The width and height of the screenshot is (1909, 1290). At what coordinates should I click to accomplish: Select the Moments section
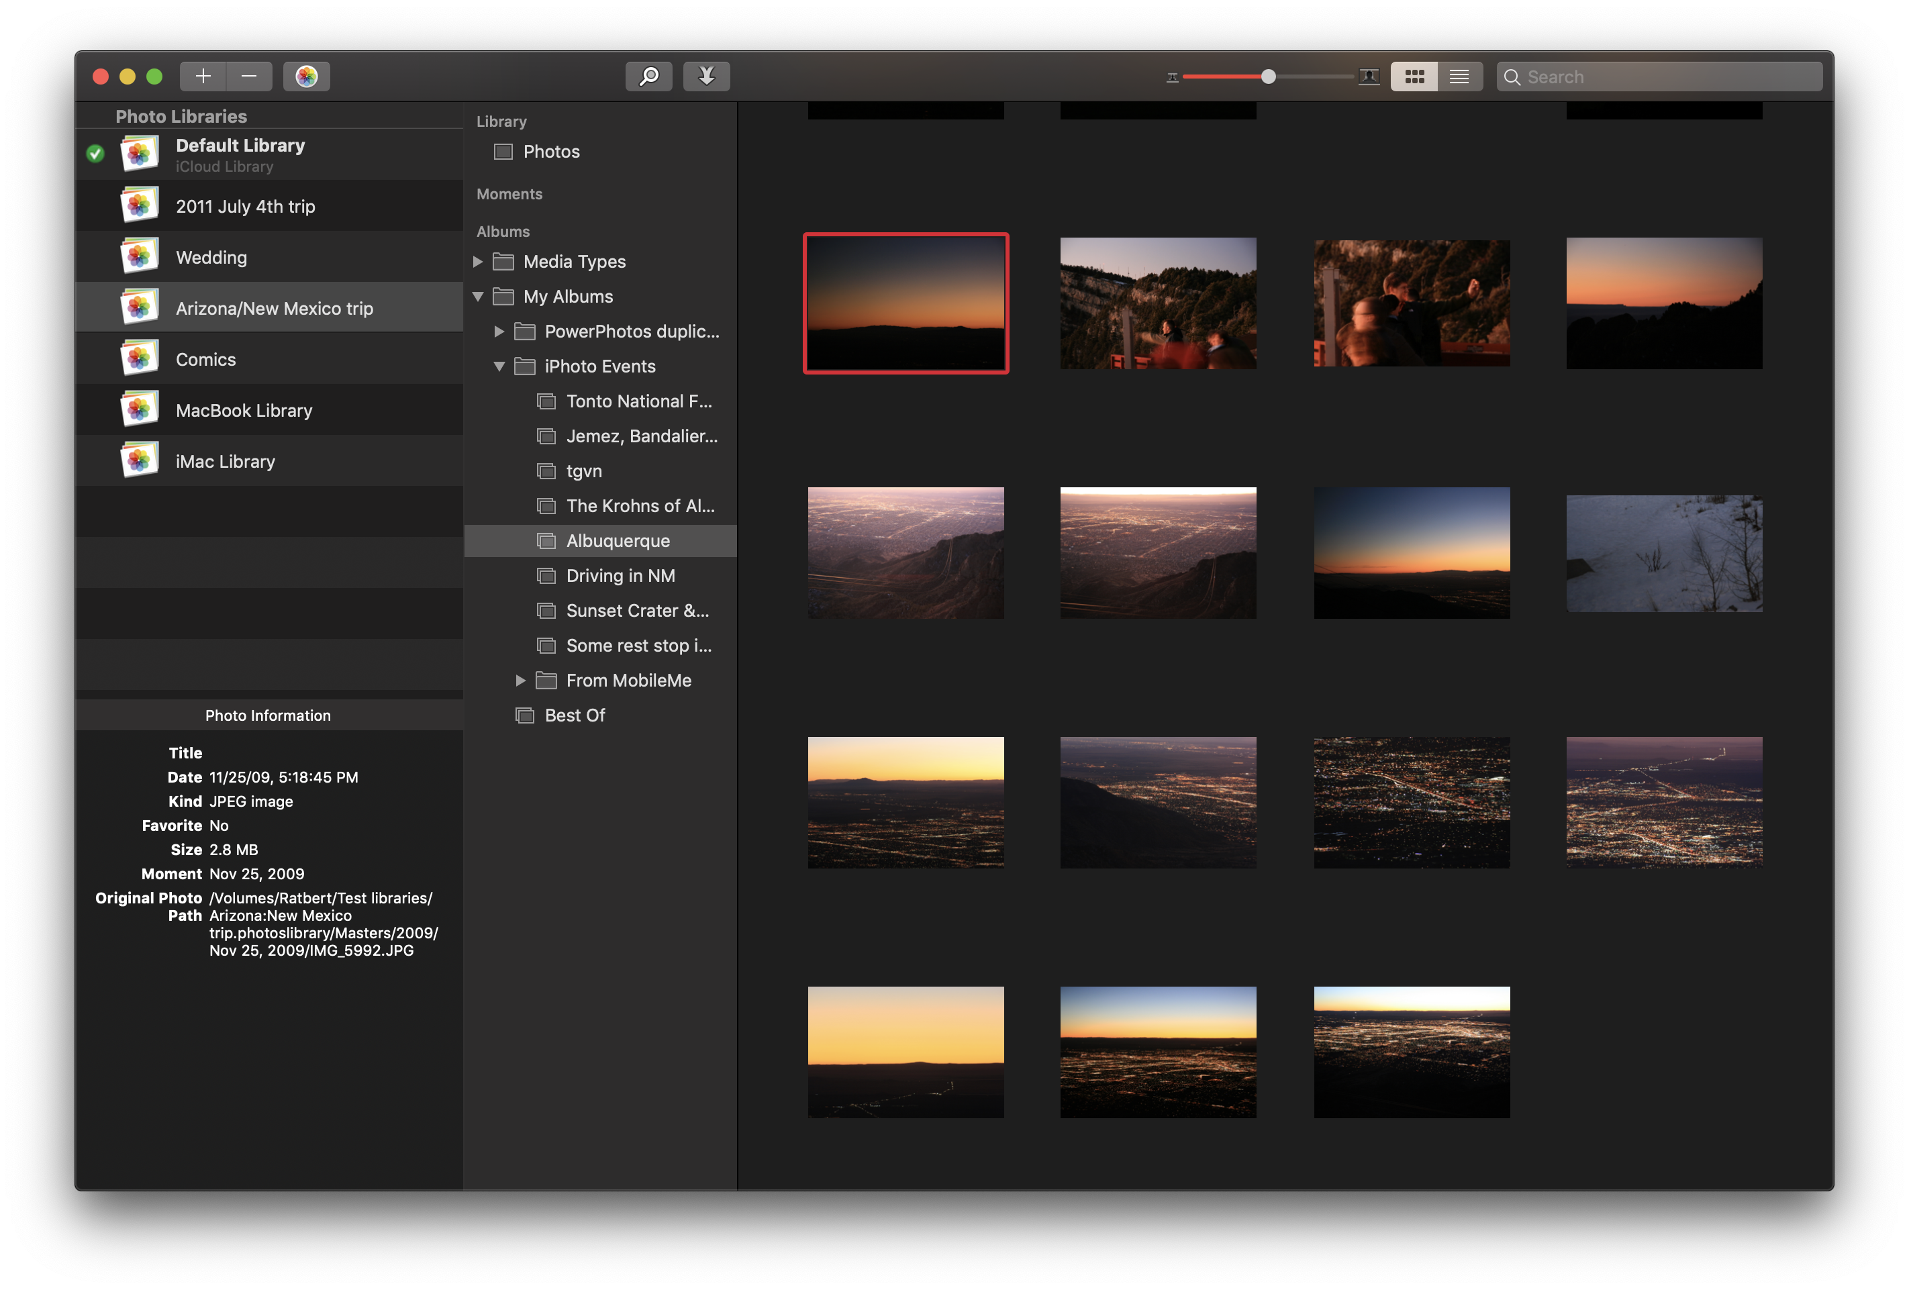[x=509, y=195]
